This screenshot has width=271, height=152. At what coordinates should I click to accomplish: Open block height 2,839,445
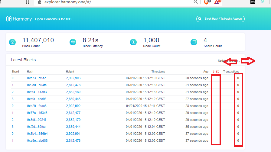pyautogui.click(x=73, y=99)
